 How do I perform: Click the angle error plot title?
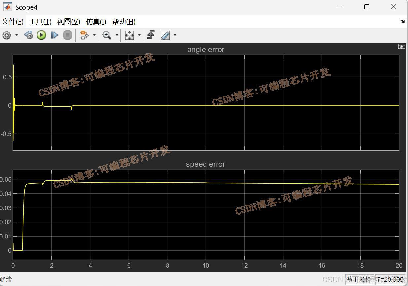point(205,50)
